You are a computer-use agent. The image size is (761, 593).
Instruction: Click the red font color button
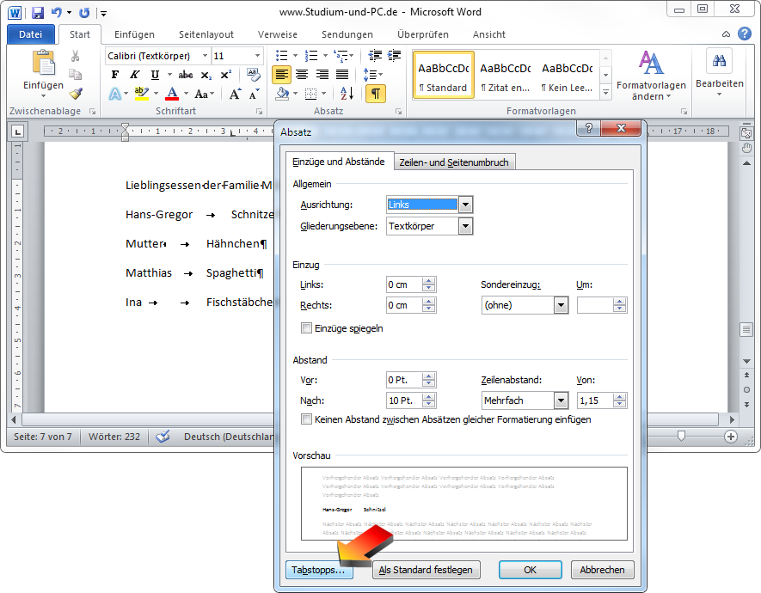pyautogui.click(x=172, y=94)
